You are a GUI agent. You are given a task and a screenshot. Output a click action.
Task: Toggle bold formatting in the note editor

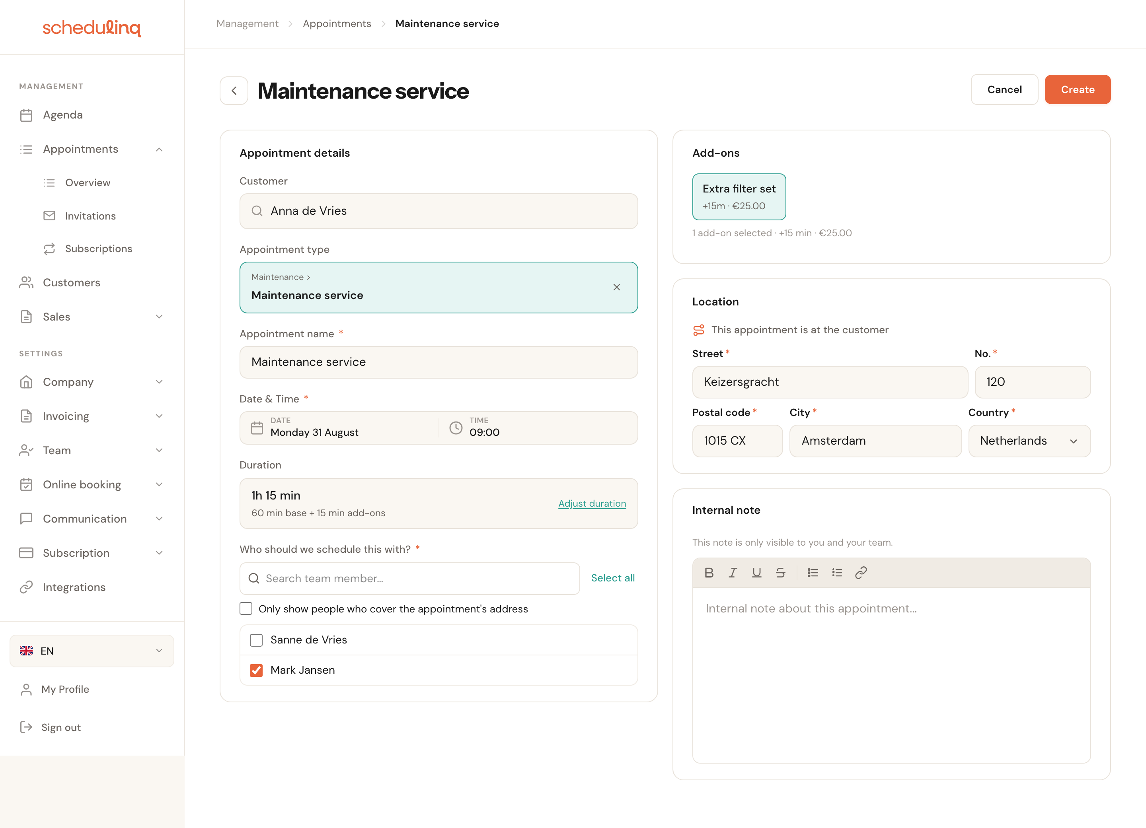[709, 573]
